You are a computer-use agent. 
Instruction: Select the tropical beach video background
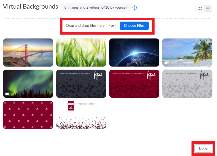pyautogui.click(x=187, y=53)
